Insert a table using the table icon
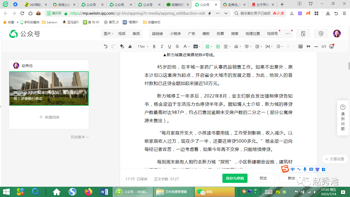 click(301, 46)
